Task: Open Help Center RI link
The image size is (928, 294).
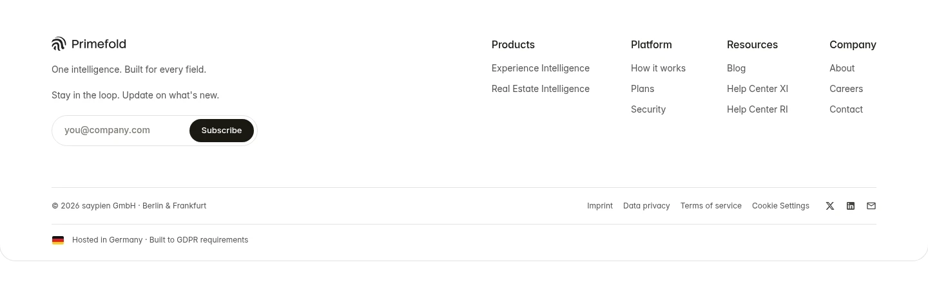Action: coord(757,109)
